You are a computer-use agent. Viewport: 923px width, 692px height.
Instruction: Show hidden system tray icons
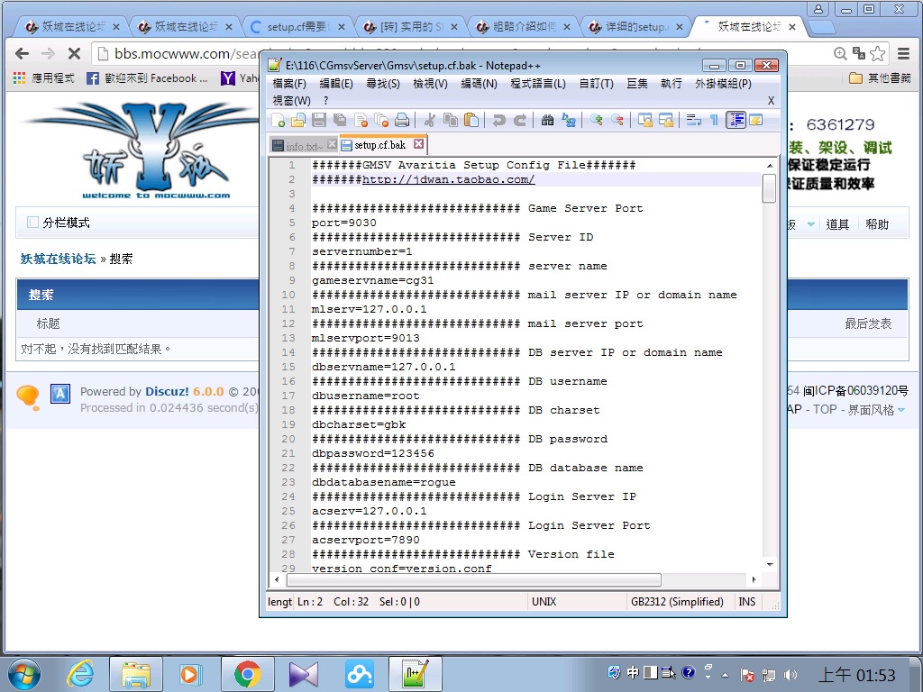(x=726, y=673)
